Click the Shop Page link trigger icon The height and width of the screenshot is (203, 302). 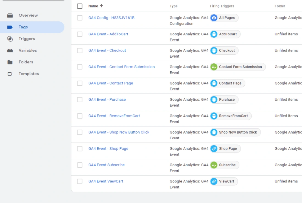(214, 149)
